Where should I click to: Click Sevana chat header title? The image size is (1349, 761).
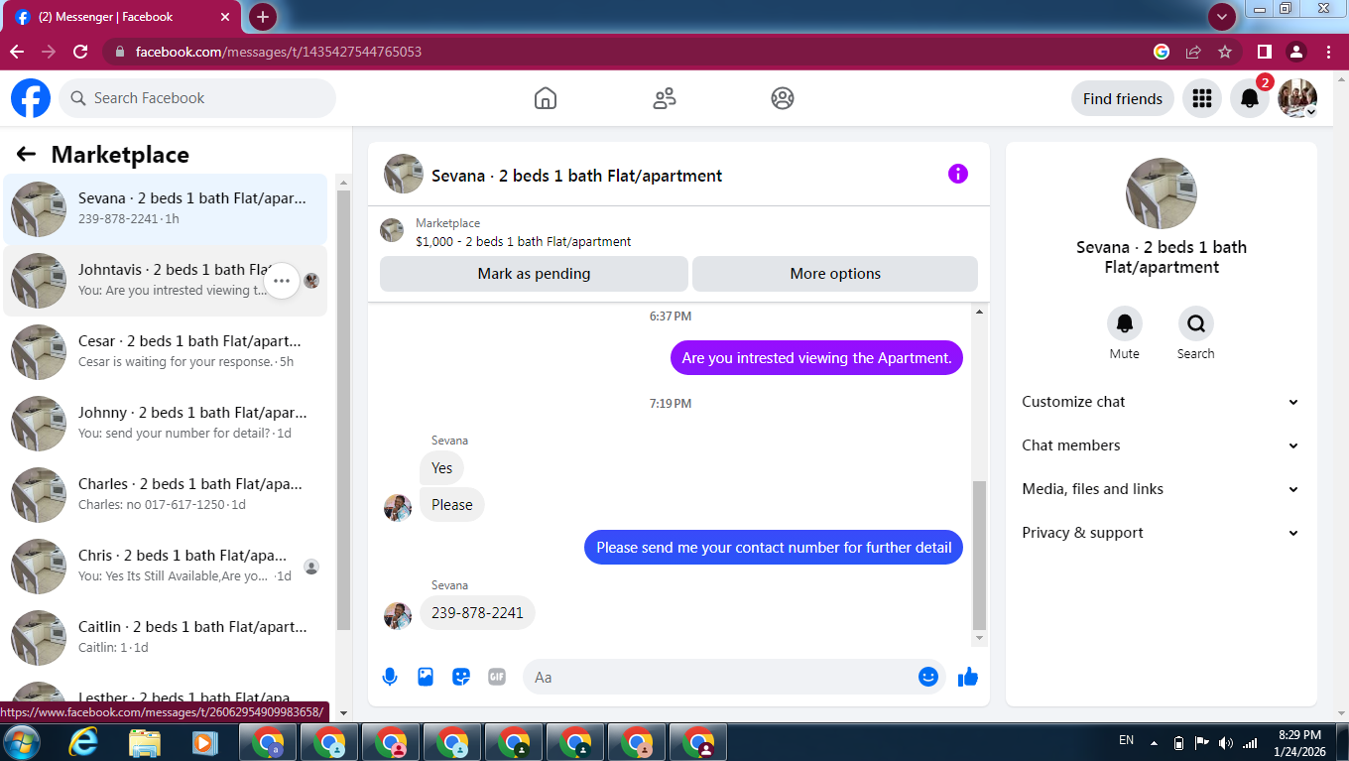pos(576,176)
